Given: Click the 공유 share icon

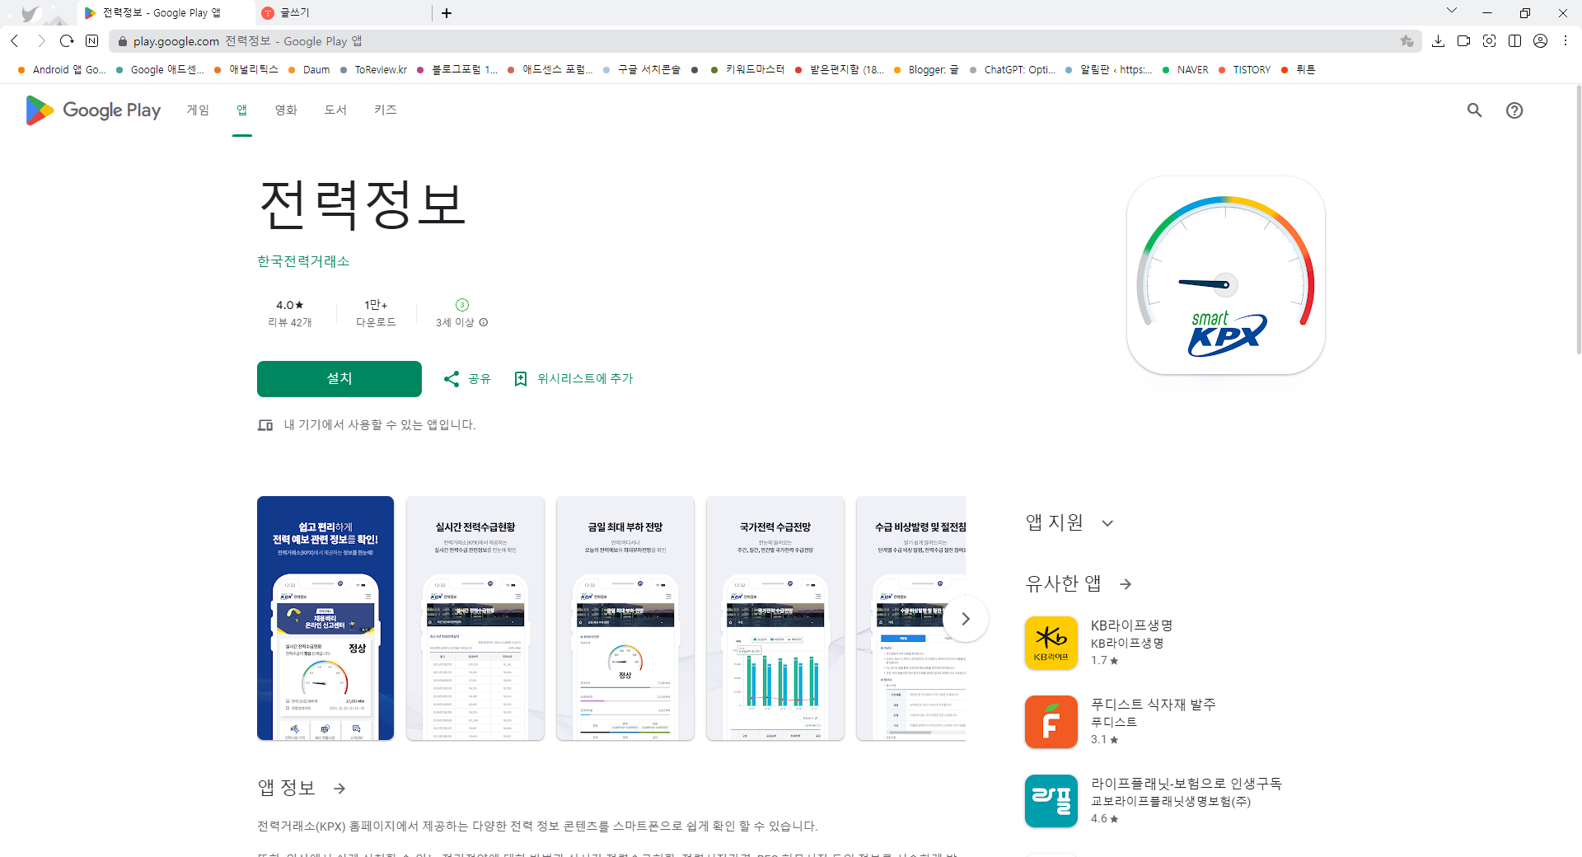Looking at the screenshot, I should tap(452, 378).
